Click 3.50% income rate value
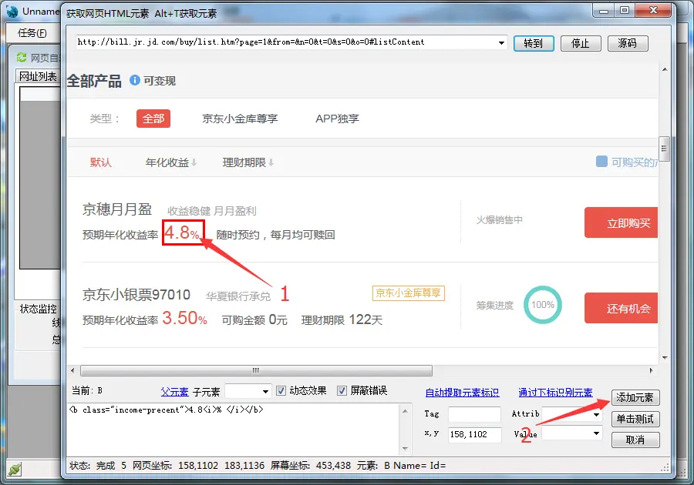The image size is (694, 485). pos(184,318)
